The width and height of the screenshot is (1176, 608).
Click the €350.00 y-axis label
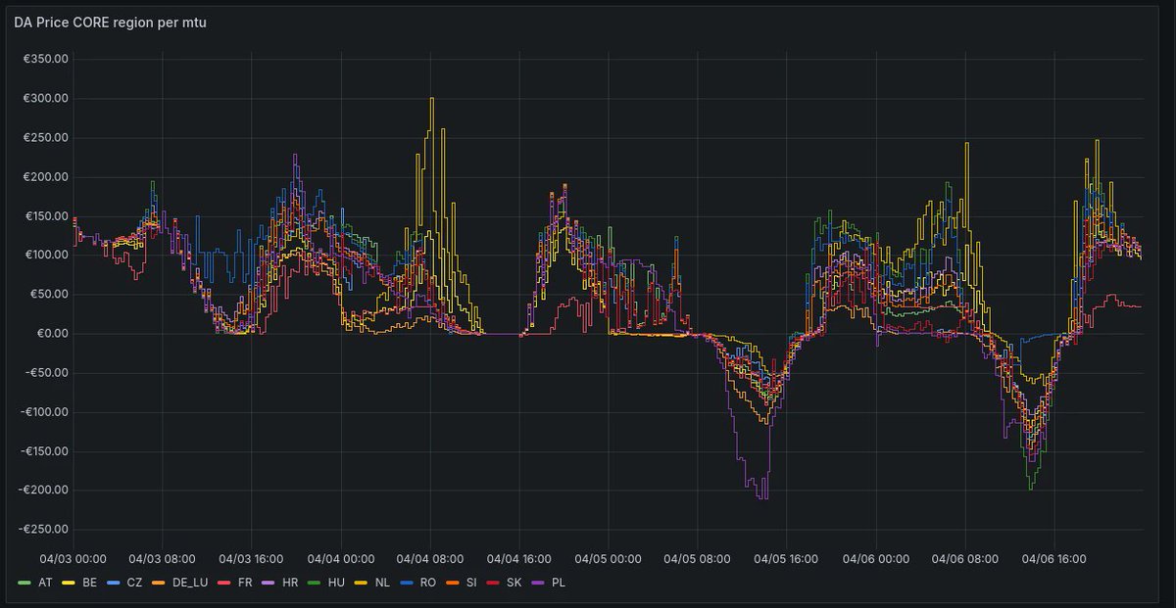[46, 60]
